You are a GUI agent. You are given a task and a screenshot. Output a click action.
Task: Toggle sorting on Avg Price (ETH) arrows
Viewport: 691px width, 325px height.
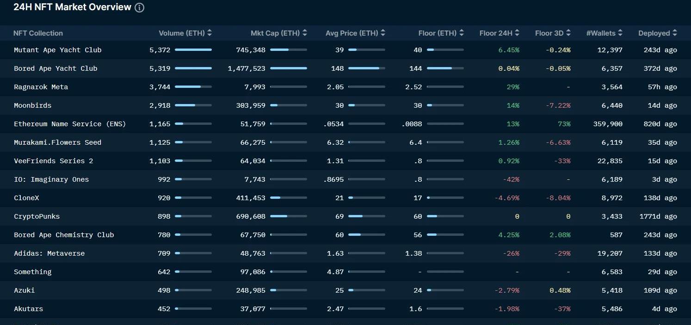[x=383, y=33]
